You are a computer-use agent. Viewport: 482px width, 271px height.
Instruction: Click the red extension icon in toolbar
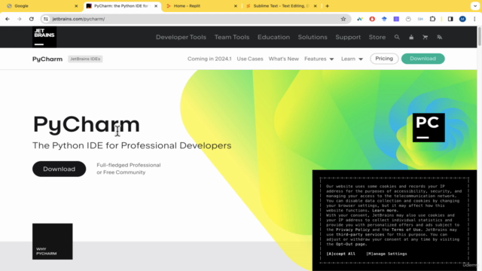coord(372,19)
